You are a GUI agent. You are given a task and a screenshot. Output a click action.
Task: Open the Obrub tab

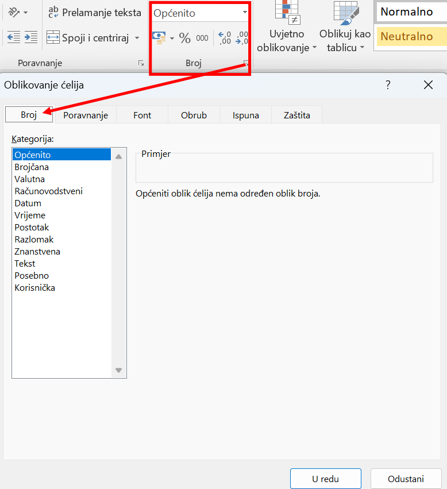[194, 115]
